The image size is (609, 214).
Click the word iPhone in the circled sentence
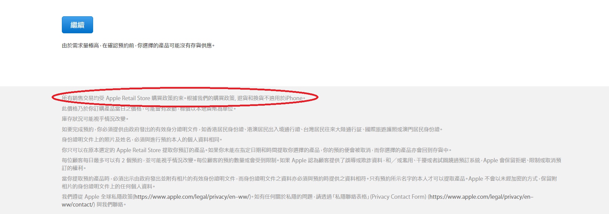294,98
